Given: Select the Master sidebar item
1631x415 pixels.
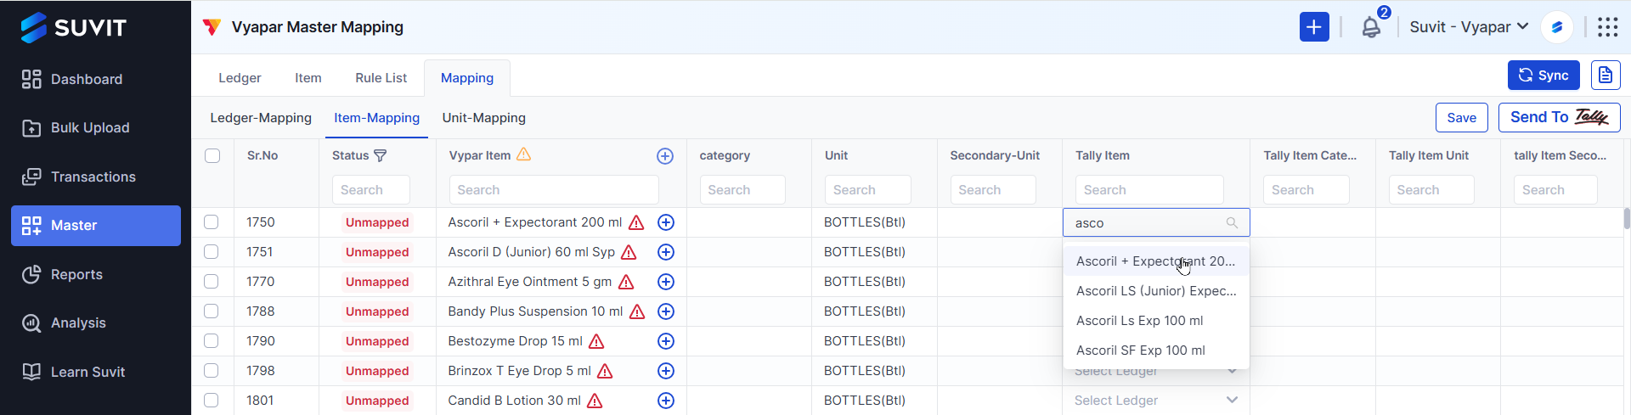Looking at the screenshot, I should [x=95, y=225].
